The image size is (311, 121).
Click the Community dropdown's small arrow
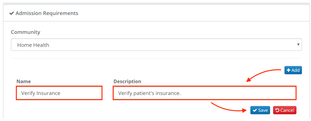click(x=299, y=45)
